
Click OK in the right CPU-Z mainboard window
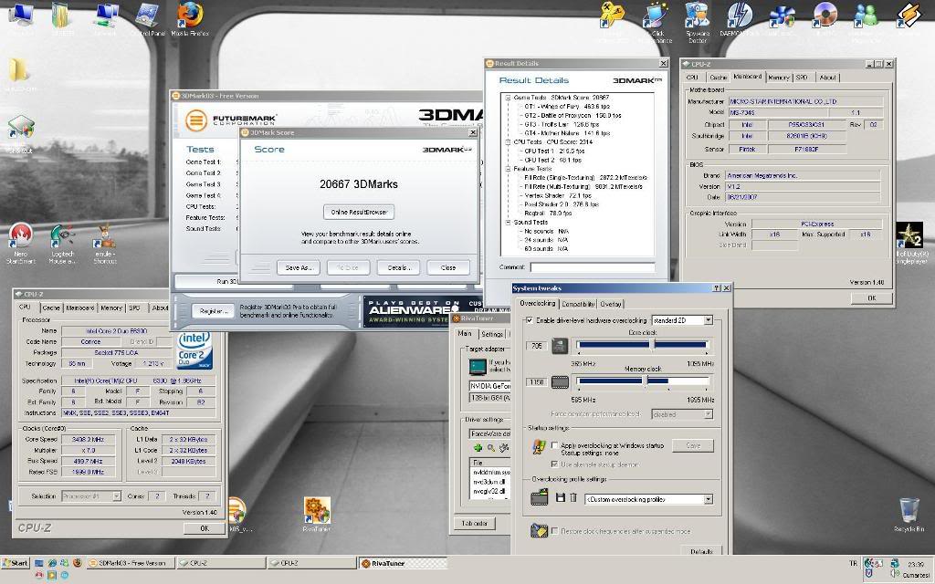[872, 298]
